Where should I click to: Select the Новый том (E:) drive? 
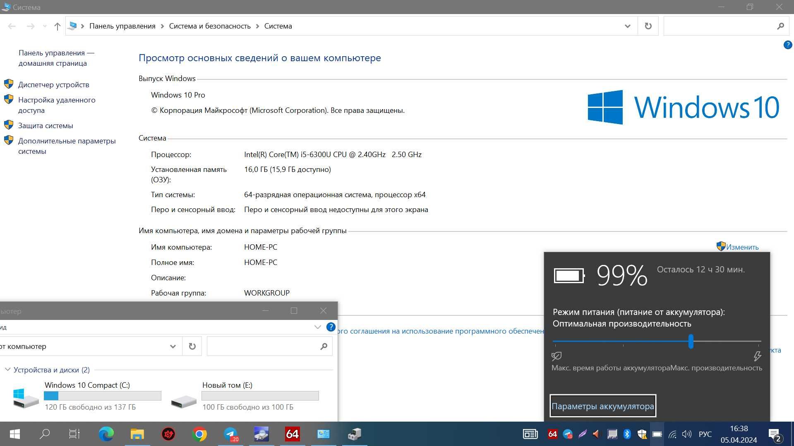pos(245,396)
